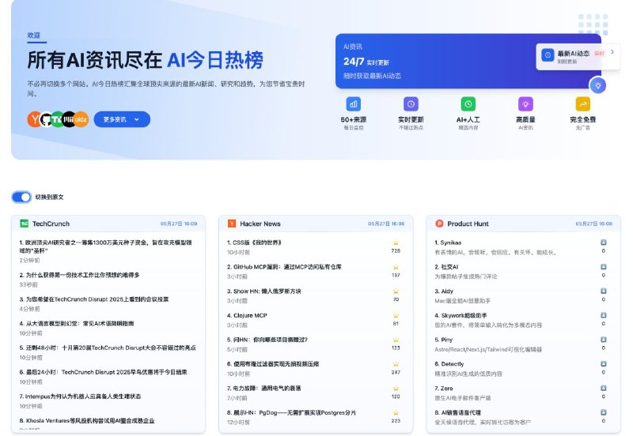Viewport: 633px width, 436px height.
Task: Click the upvote icon for Detectly
Action: 604,364
